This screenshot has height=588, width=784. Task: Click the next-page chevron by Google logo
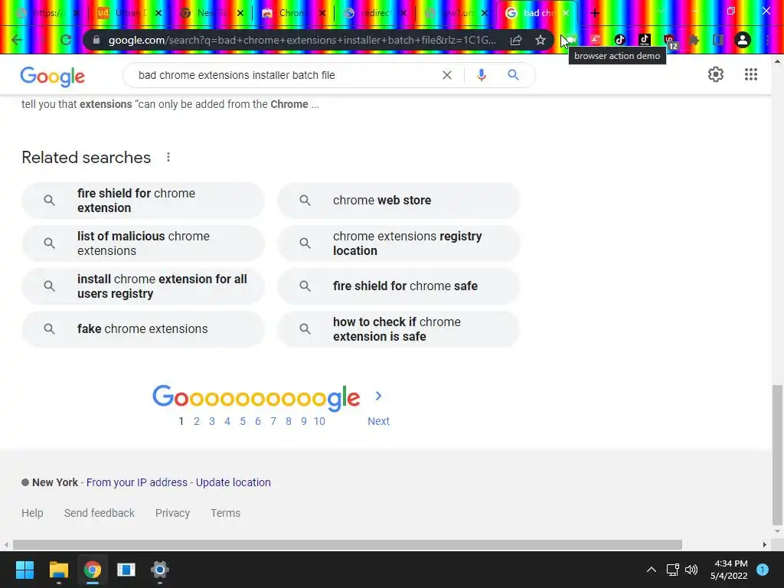[x=378, y=396]
